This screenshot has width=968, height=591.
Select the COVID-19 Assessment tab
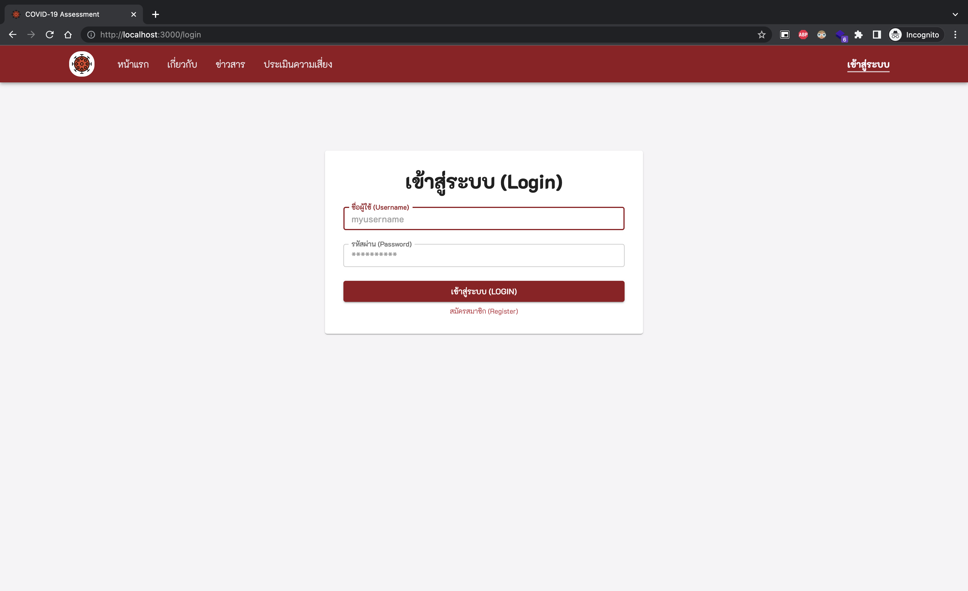(x=73, y=14)
